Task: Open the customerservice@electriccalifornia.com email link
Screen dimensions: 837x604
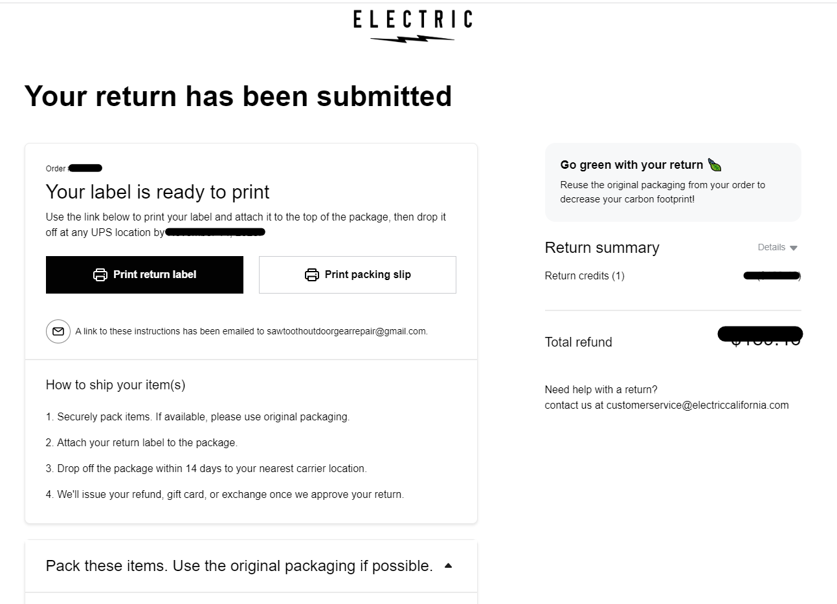Action: click(x=697, y=405)
